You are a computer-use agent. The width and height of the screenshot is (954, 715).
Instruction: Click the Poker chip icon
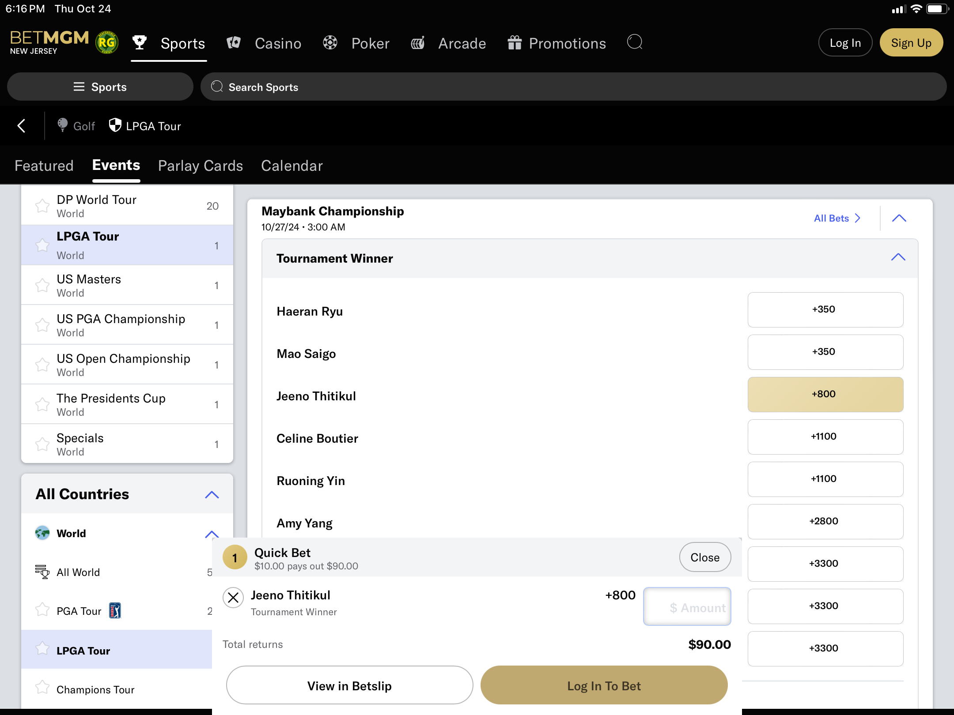pos(330,42)
